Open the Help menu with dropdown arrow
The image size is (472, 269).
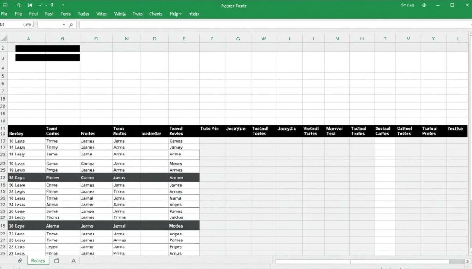point(175,14)
